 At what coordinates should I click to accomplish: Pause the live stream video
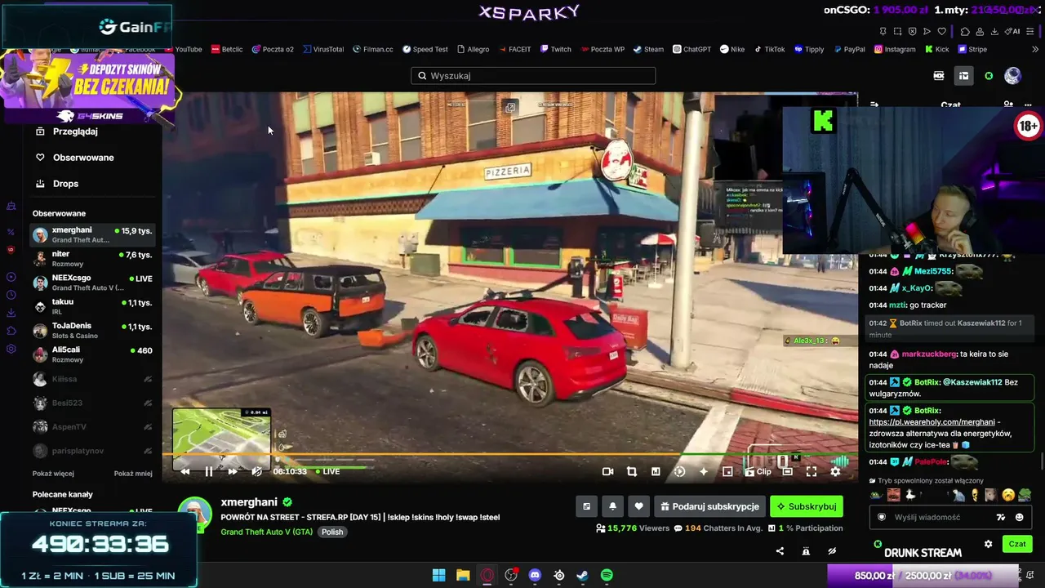pos(209,471)
